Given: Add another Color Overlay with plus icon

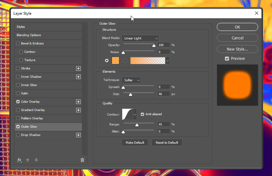Looking at the screenshot, I should (78, 102).
